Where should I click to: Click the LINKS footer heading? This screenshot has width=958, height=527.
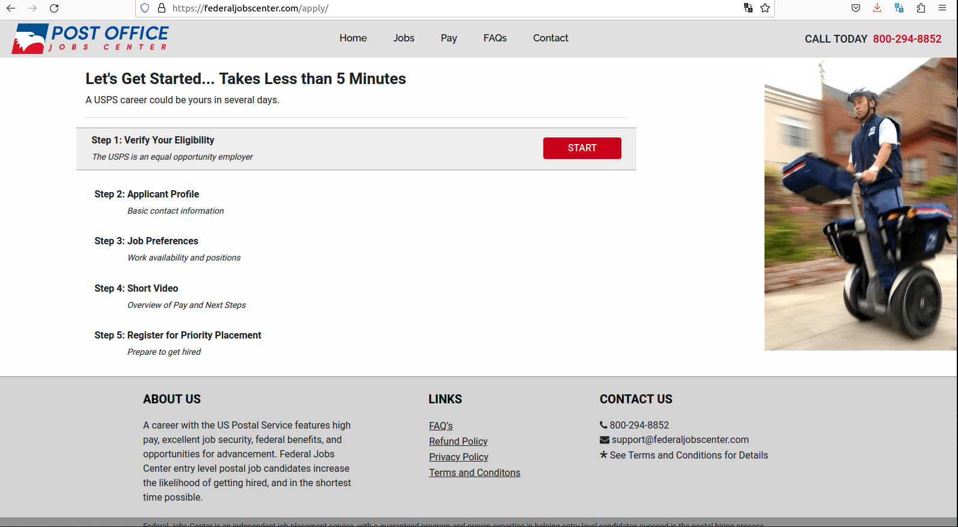click(445, 399)
